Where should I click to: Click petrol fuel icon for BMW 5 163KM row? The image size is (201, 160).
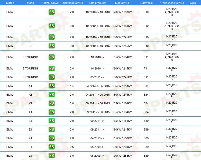coord(51,12)
